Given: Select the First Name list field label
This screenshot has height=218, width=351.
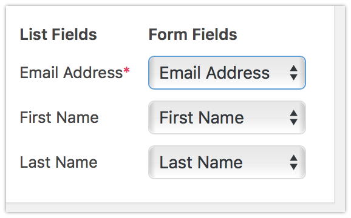Looking at the screenshot, I should tap(60, 117).
